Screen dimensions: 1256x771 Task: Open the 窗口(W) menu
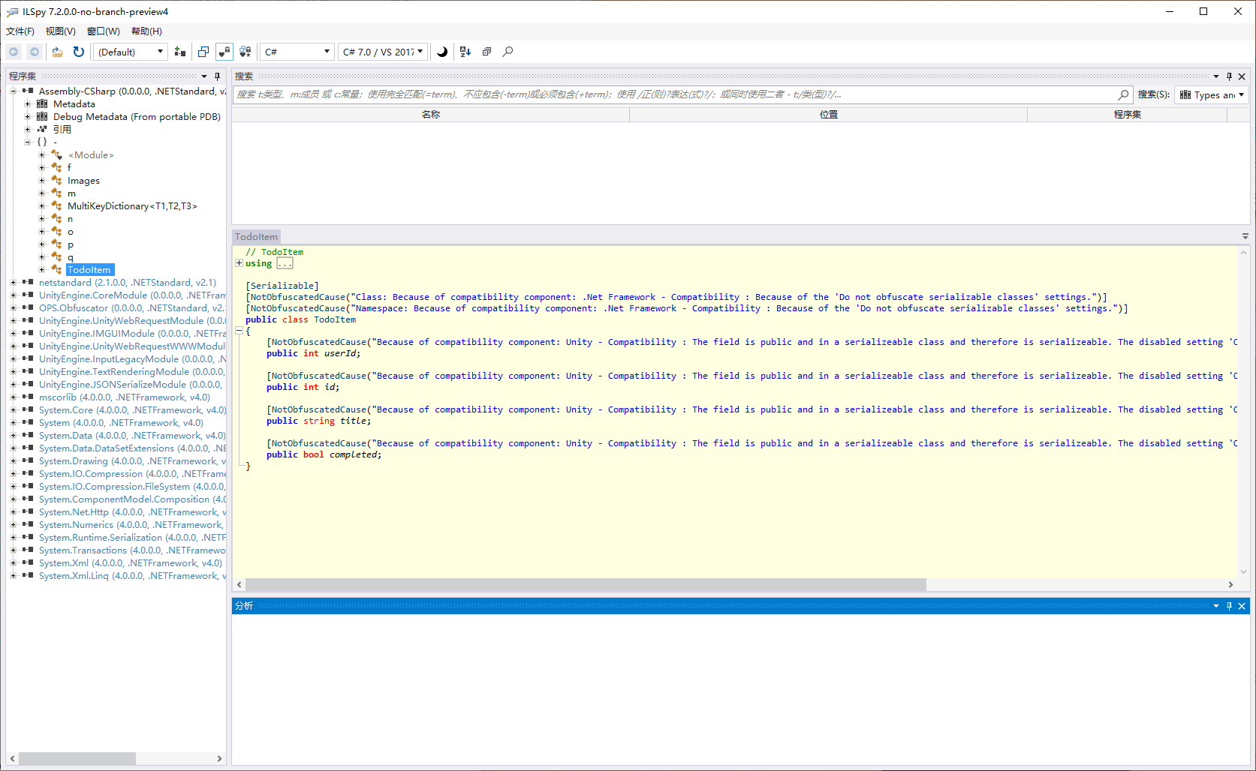click(x=104, y=31)
